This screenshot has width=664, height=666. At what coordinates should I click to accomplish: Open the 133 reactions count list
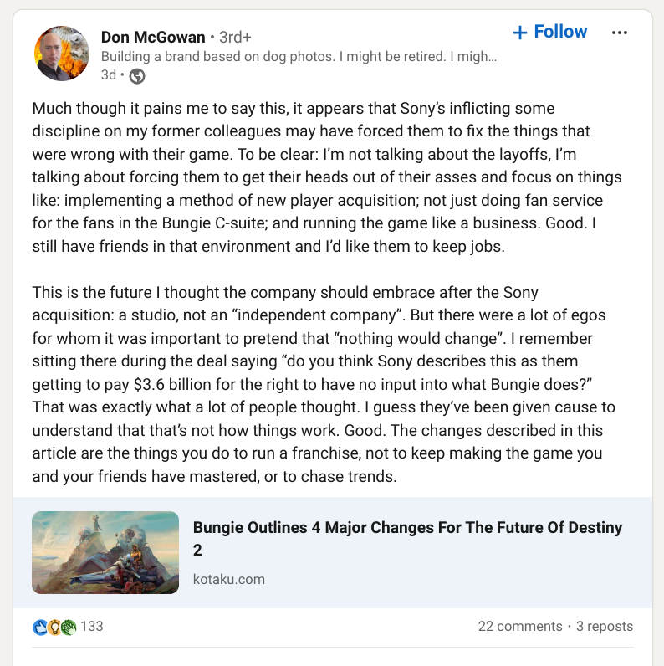[x=92, y=626]
